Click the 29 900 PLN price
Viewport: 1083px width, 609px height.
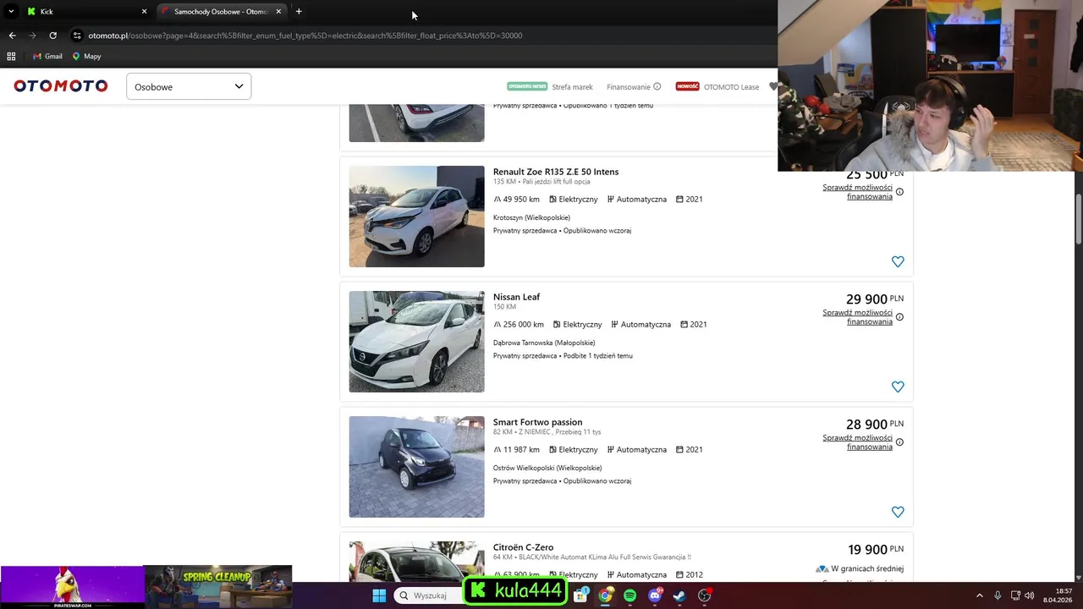[x=874, y=299]
